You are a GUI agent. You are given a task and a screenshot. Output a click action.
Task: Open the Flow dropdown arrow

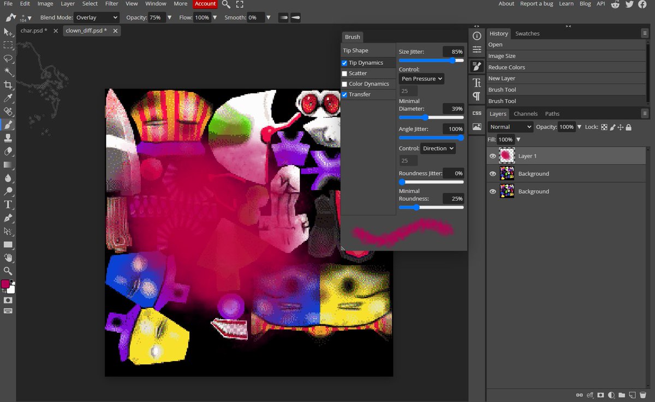click(x=215, y=17)
